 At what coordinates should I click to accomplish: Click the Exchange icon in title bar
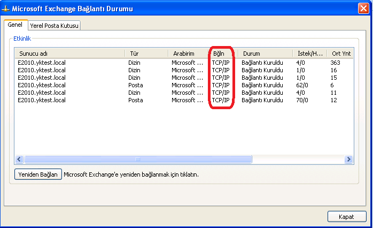click(x=6, y=9)
